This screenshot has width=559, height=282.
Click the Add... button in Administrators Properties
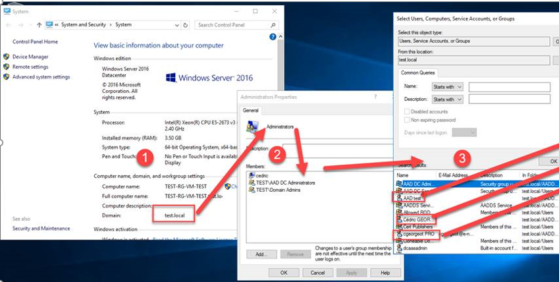click(261, 254)
